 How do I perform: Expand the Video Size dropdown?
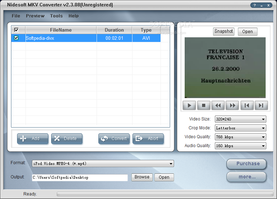click(263, 119)
